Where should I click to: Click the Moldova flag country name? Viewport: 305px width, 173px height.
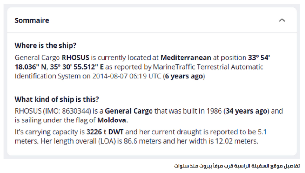(x=112, y=120)
